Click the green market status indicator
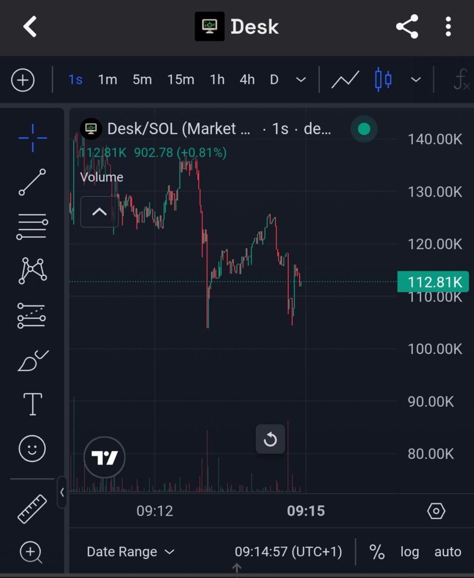 tap(364, 129)
